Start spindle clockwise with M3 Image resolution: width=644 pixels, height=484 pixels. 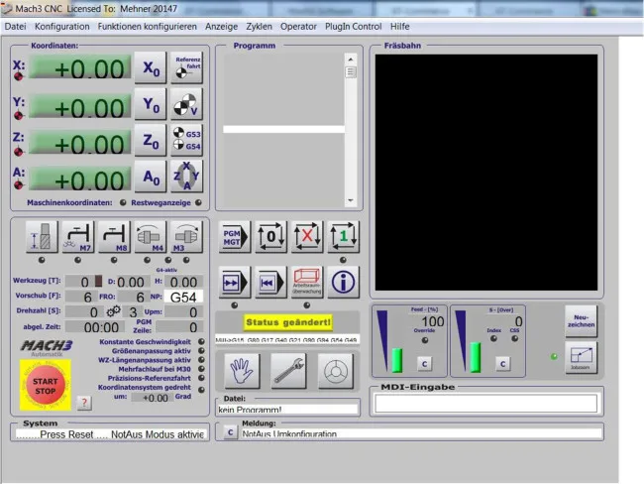(x=186, y=237)
